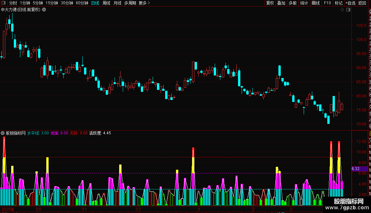Select the 日线 daily period
This screenshot has height=213, width=371.
95,3
